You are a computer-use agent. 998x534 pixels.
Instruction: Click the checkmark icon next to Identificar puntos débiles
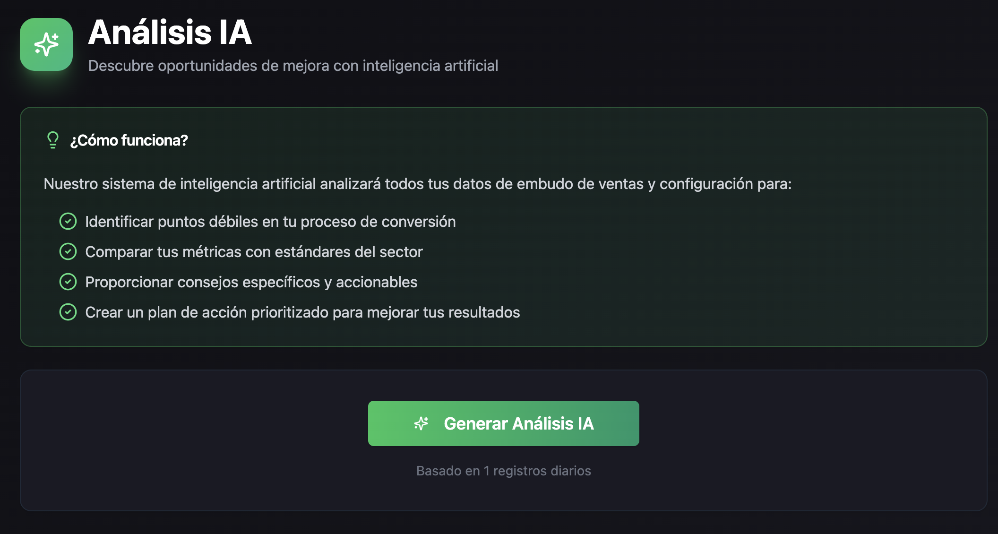[x=69, y=221]
